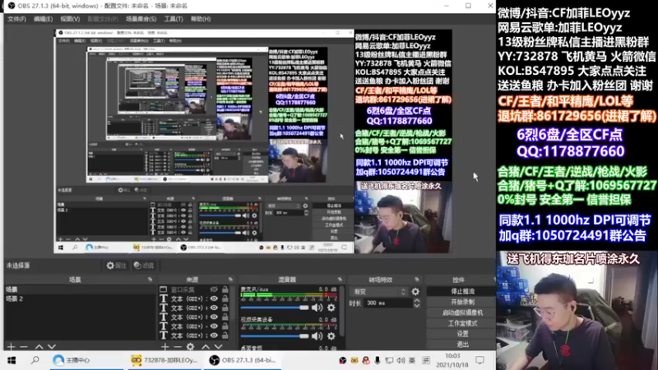Select the scene named 场景 2
This screenshot has height=370, width=658.
point(80,298)
